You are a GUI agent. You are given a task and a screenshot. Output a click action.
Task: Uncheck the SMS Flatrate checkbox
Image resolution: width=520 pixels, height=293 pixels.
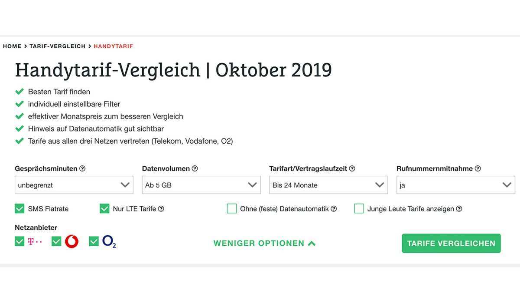pyautogui.click(x=19, y=209)
